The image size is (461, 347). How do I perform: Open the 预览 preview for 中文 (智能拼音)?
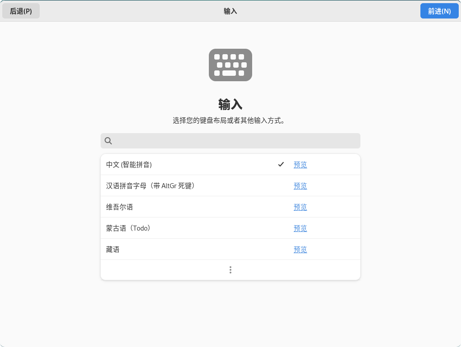(300, 165)
